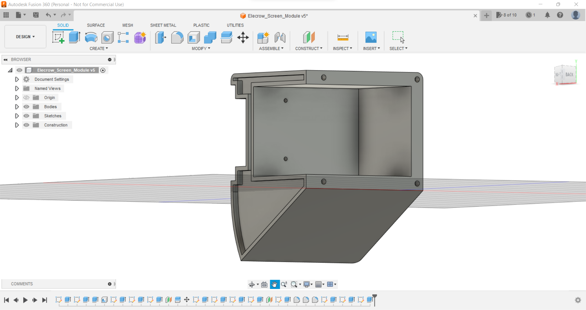Launch the Create Form tool

[x=140, y=37]
